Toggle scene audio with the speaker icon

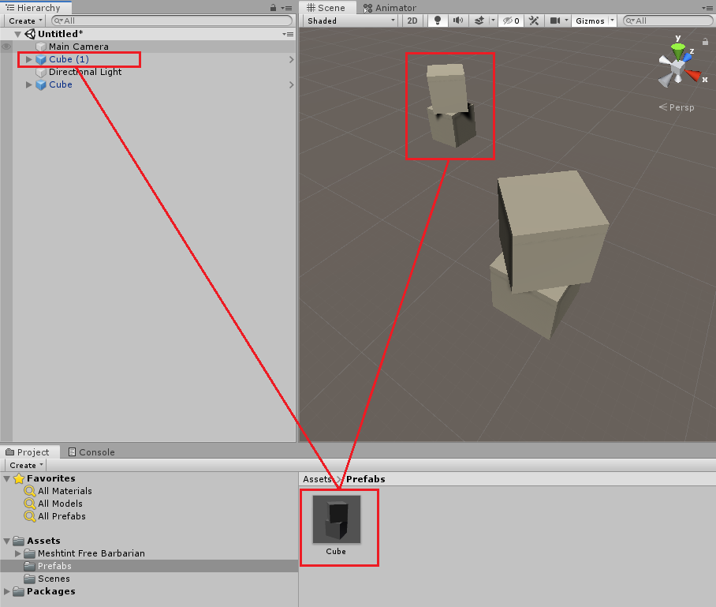[x=458, y=21]
